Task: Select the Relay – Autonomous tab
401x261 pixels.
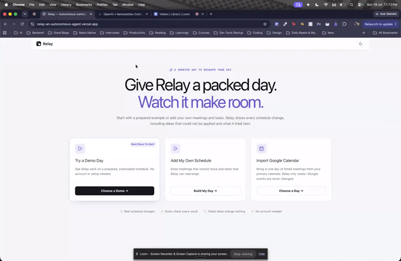Action: pyautogui.click(x=66, y=14)
